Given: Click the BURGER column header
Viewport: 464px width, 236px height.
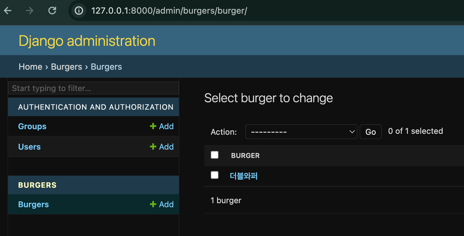Looking at the screenshot, I should (x=245, y=156).
